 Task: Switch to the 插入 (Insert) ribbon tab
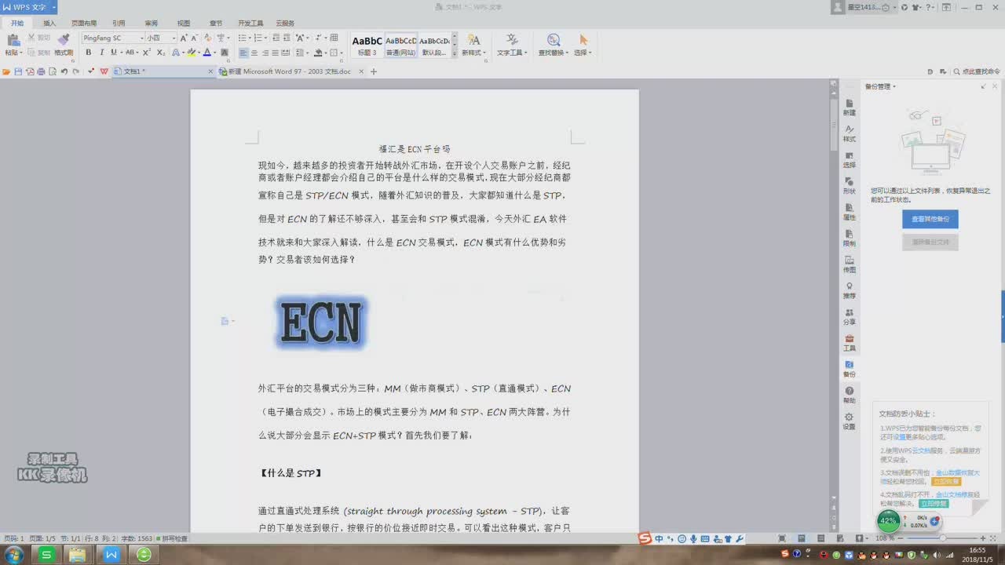(49, 24)
